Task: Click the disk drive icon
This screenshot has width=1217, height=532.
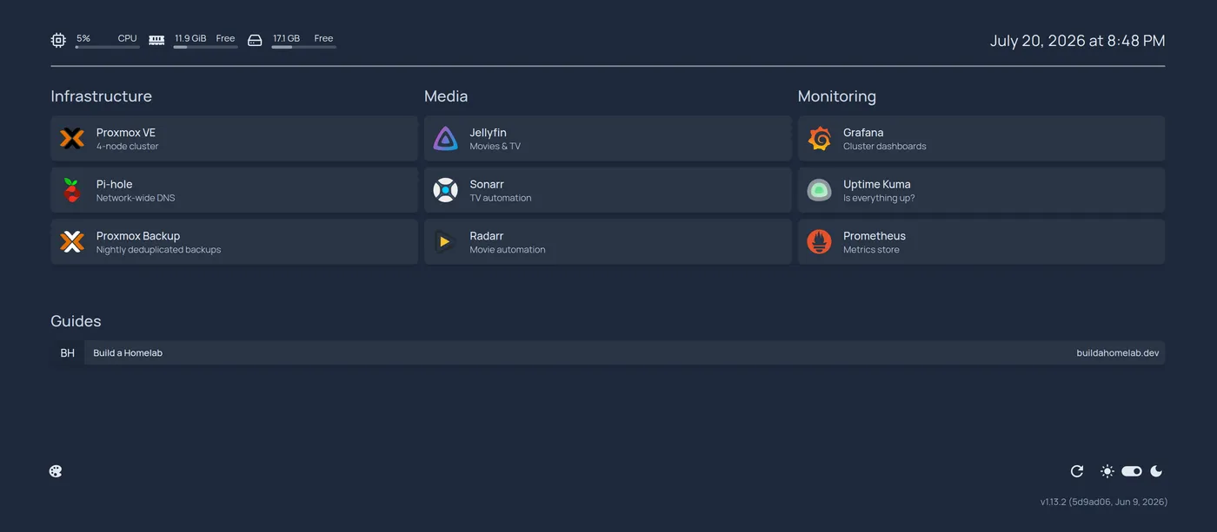Action: point(255,40)
